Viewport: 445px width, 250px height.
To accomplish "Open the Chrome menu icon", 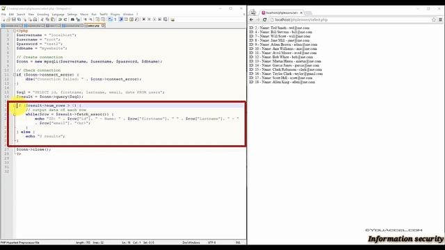I will click(440, 19).
